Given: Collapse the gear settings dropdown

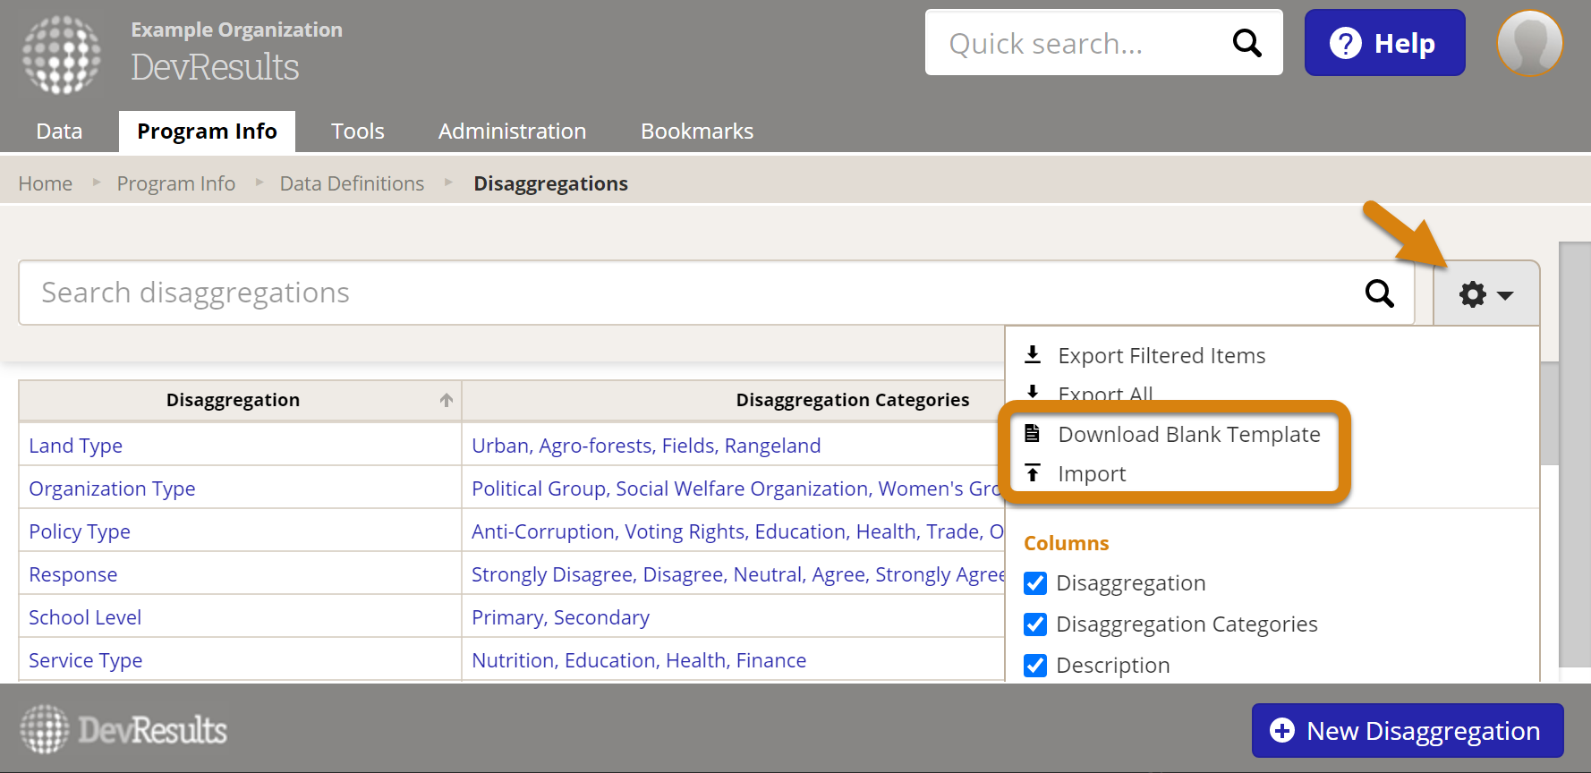Looking at the screenshot, I should [1485, 293].
